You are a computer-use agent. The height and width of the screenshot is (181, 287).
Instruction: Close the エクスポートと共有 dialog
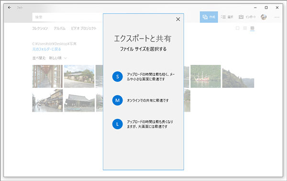(178, 19)
